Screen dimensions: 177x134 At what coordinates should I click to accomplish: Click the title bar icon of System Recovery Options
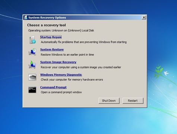pos(26,17)
